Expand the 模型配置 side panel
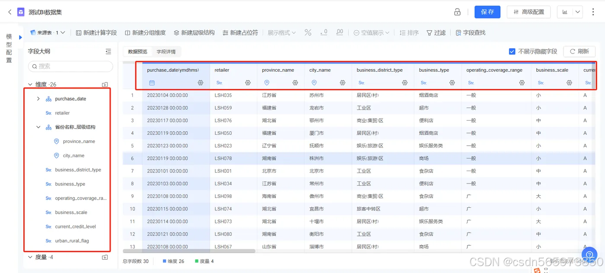The image size is (605, 273). click(x=20, y=38)
